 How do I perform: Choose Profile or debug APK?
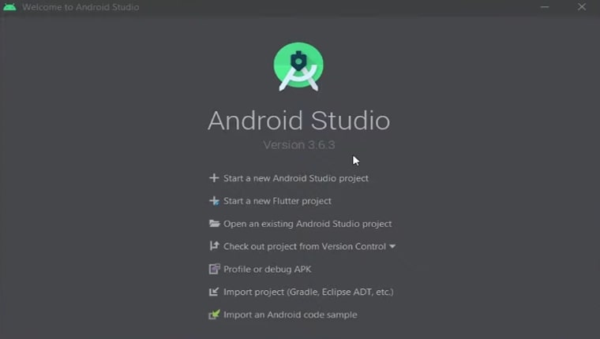(267, 269)
